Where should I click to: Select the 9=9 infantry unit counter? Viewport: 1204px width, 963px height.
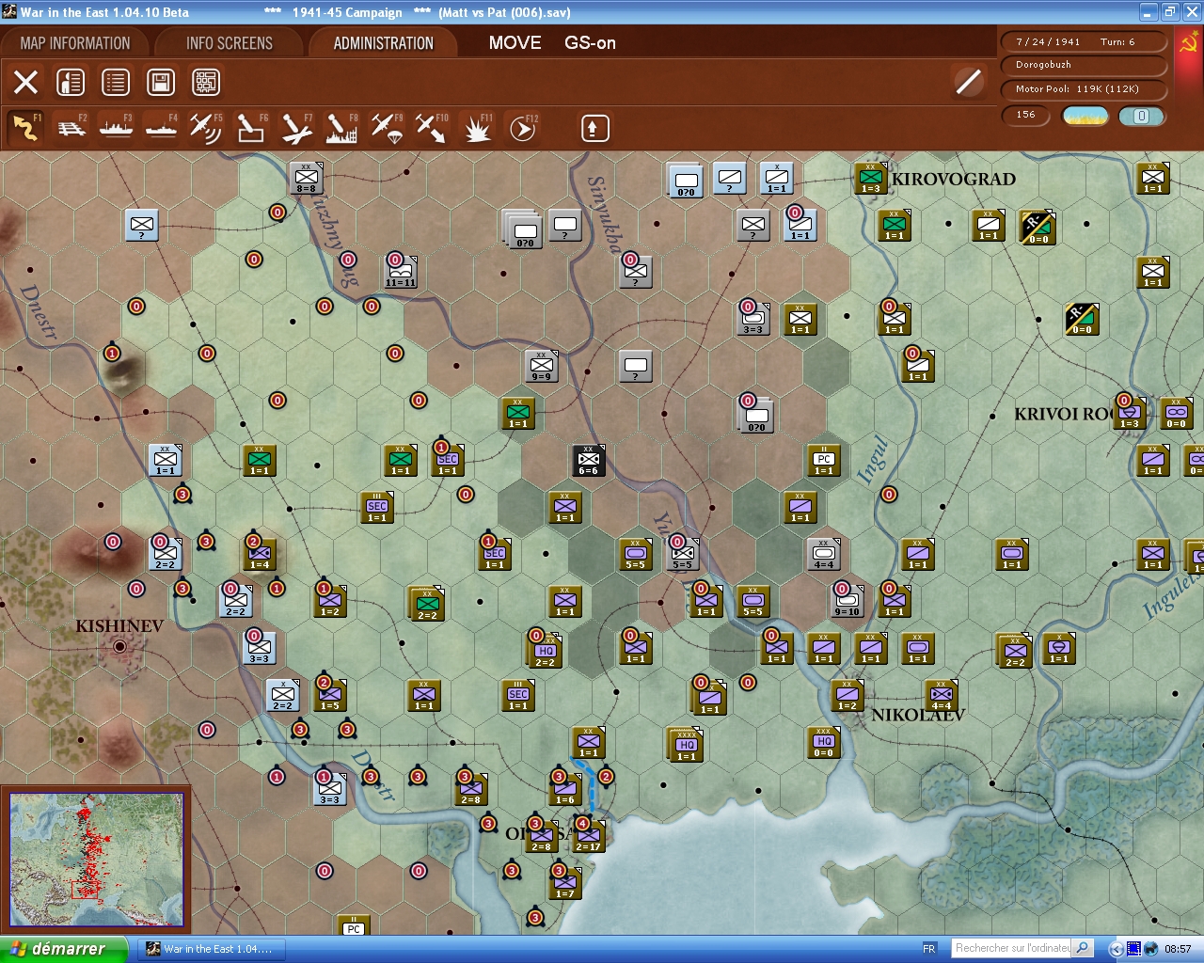tap(542, 367)
